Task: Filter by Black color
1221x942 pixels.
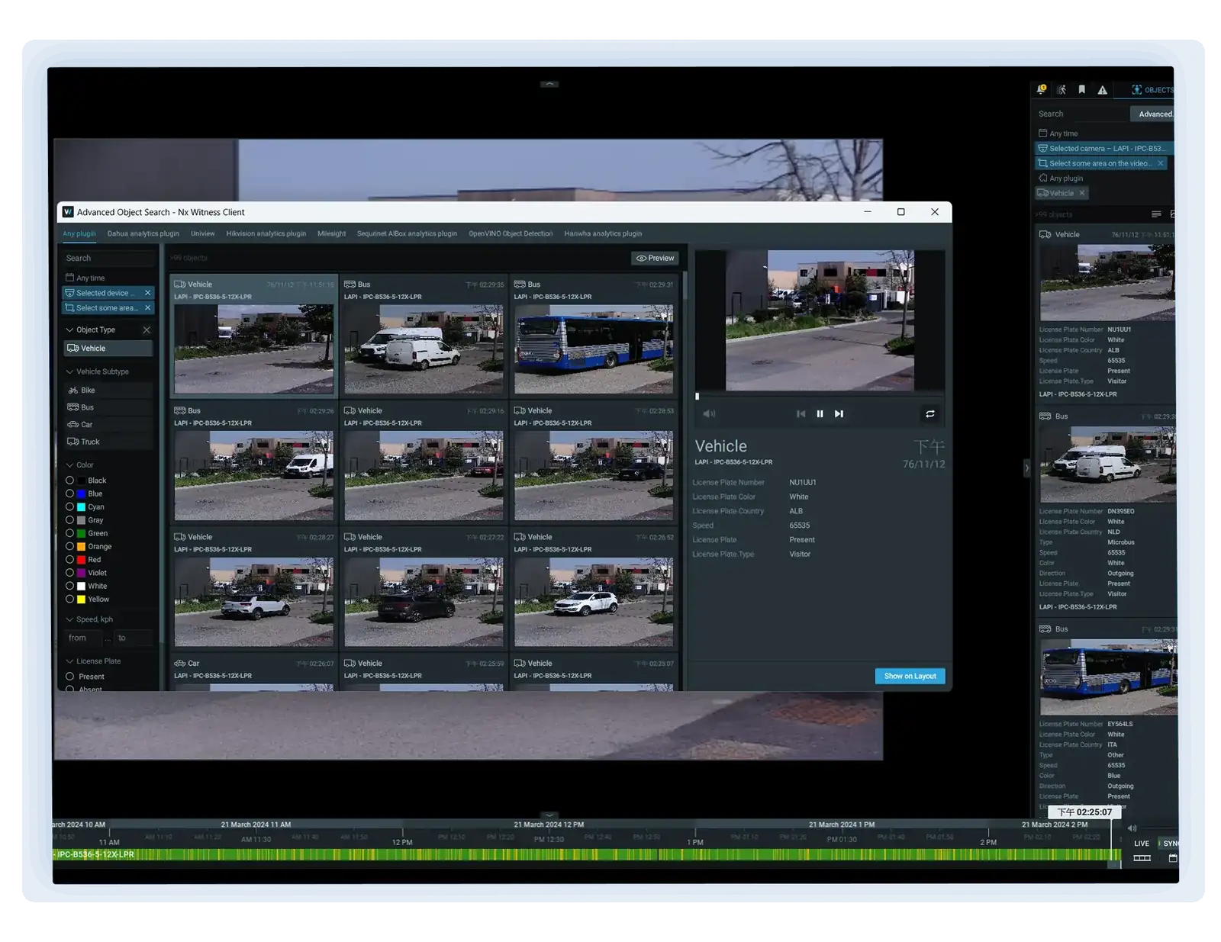Action: click(87, 481)
